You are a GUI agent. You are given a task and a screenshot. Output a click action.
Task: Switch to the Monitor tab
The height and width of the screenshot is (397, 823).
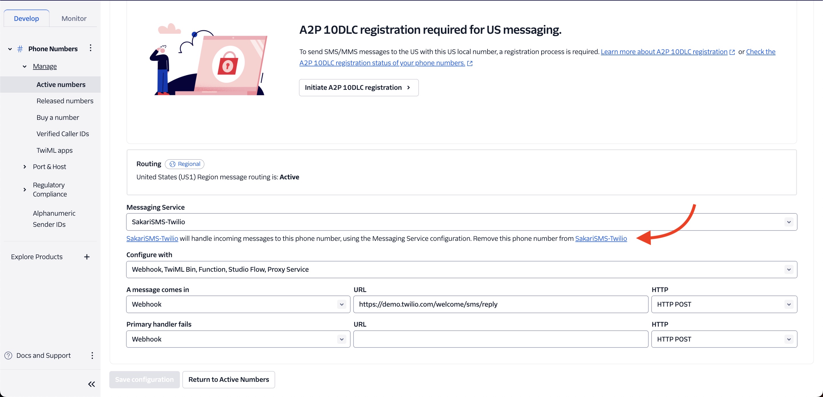pos(74,19)
